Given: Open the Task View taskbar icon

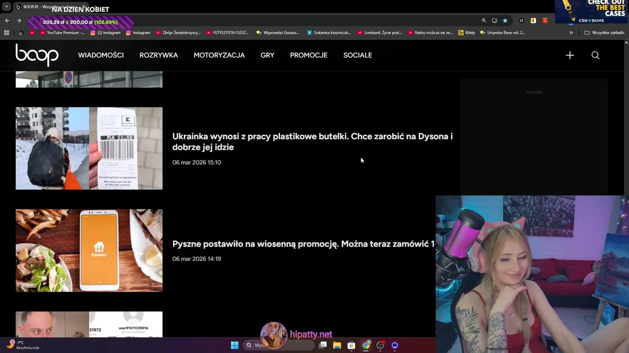Looking at the screenshot, I should pyautogui.click(x=323, y=345).
